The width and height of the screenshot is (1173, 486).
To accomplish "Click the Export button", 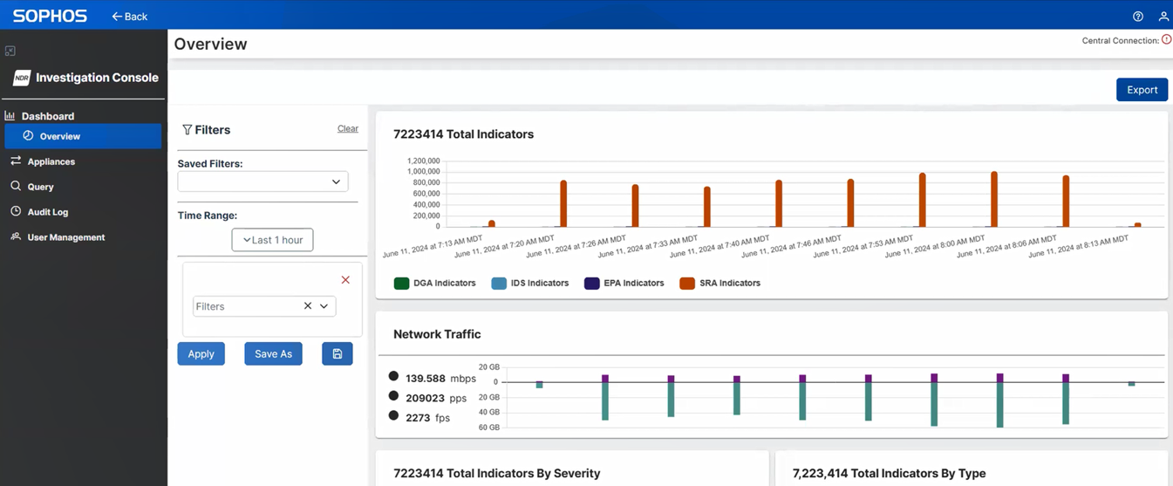I will [x=1142, y=90].
